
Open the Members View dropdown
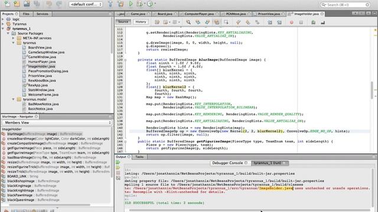[58, 122]
